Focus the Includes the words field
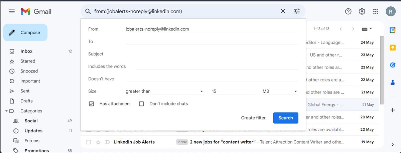 coord(217,66)
